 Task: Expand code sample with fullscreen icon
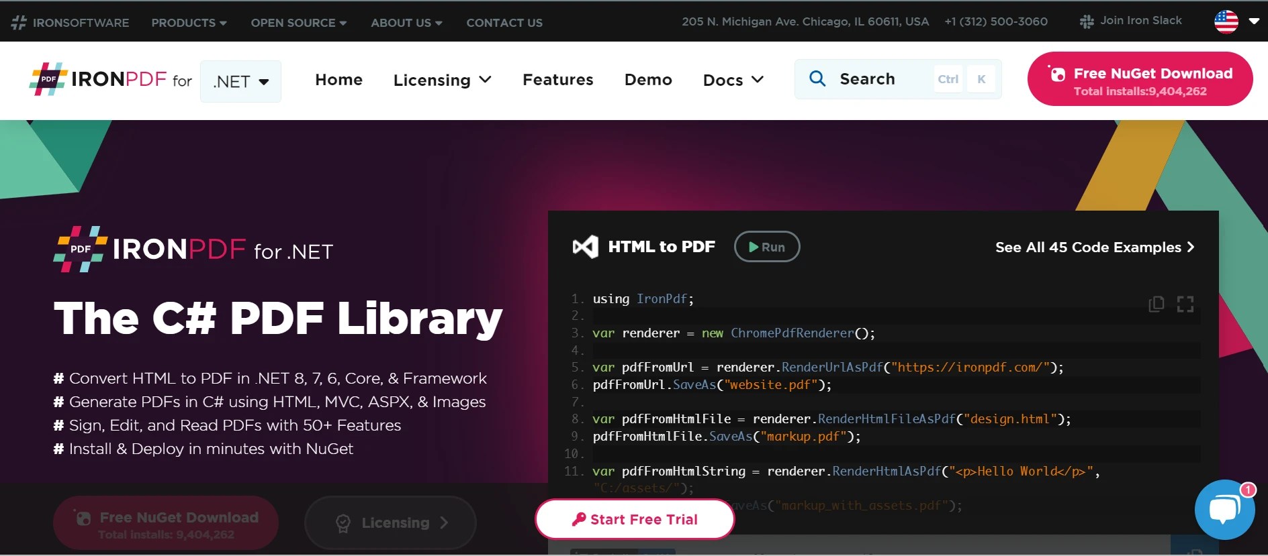pos(1185,304)
